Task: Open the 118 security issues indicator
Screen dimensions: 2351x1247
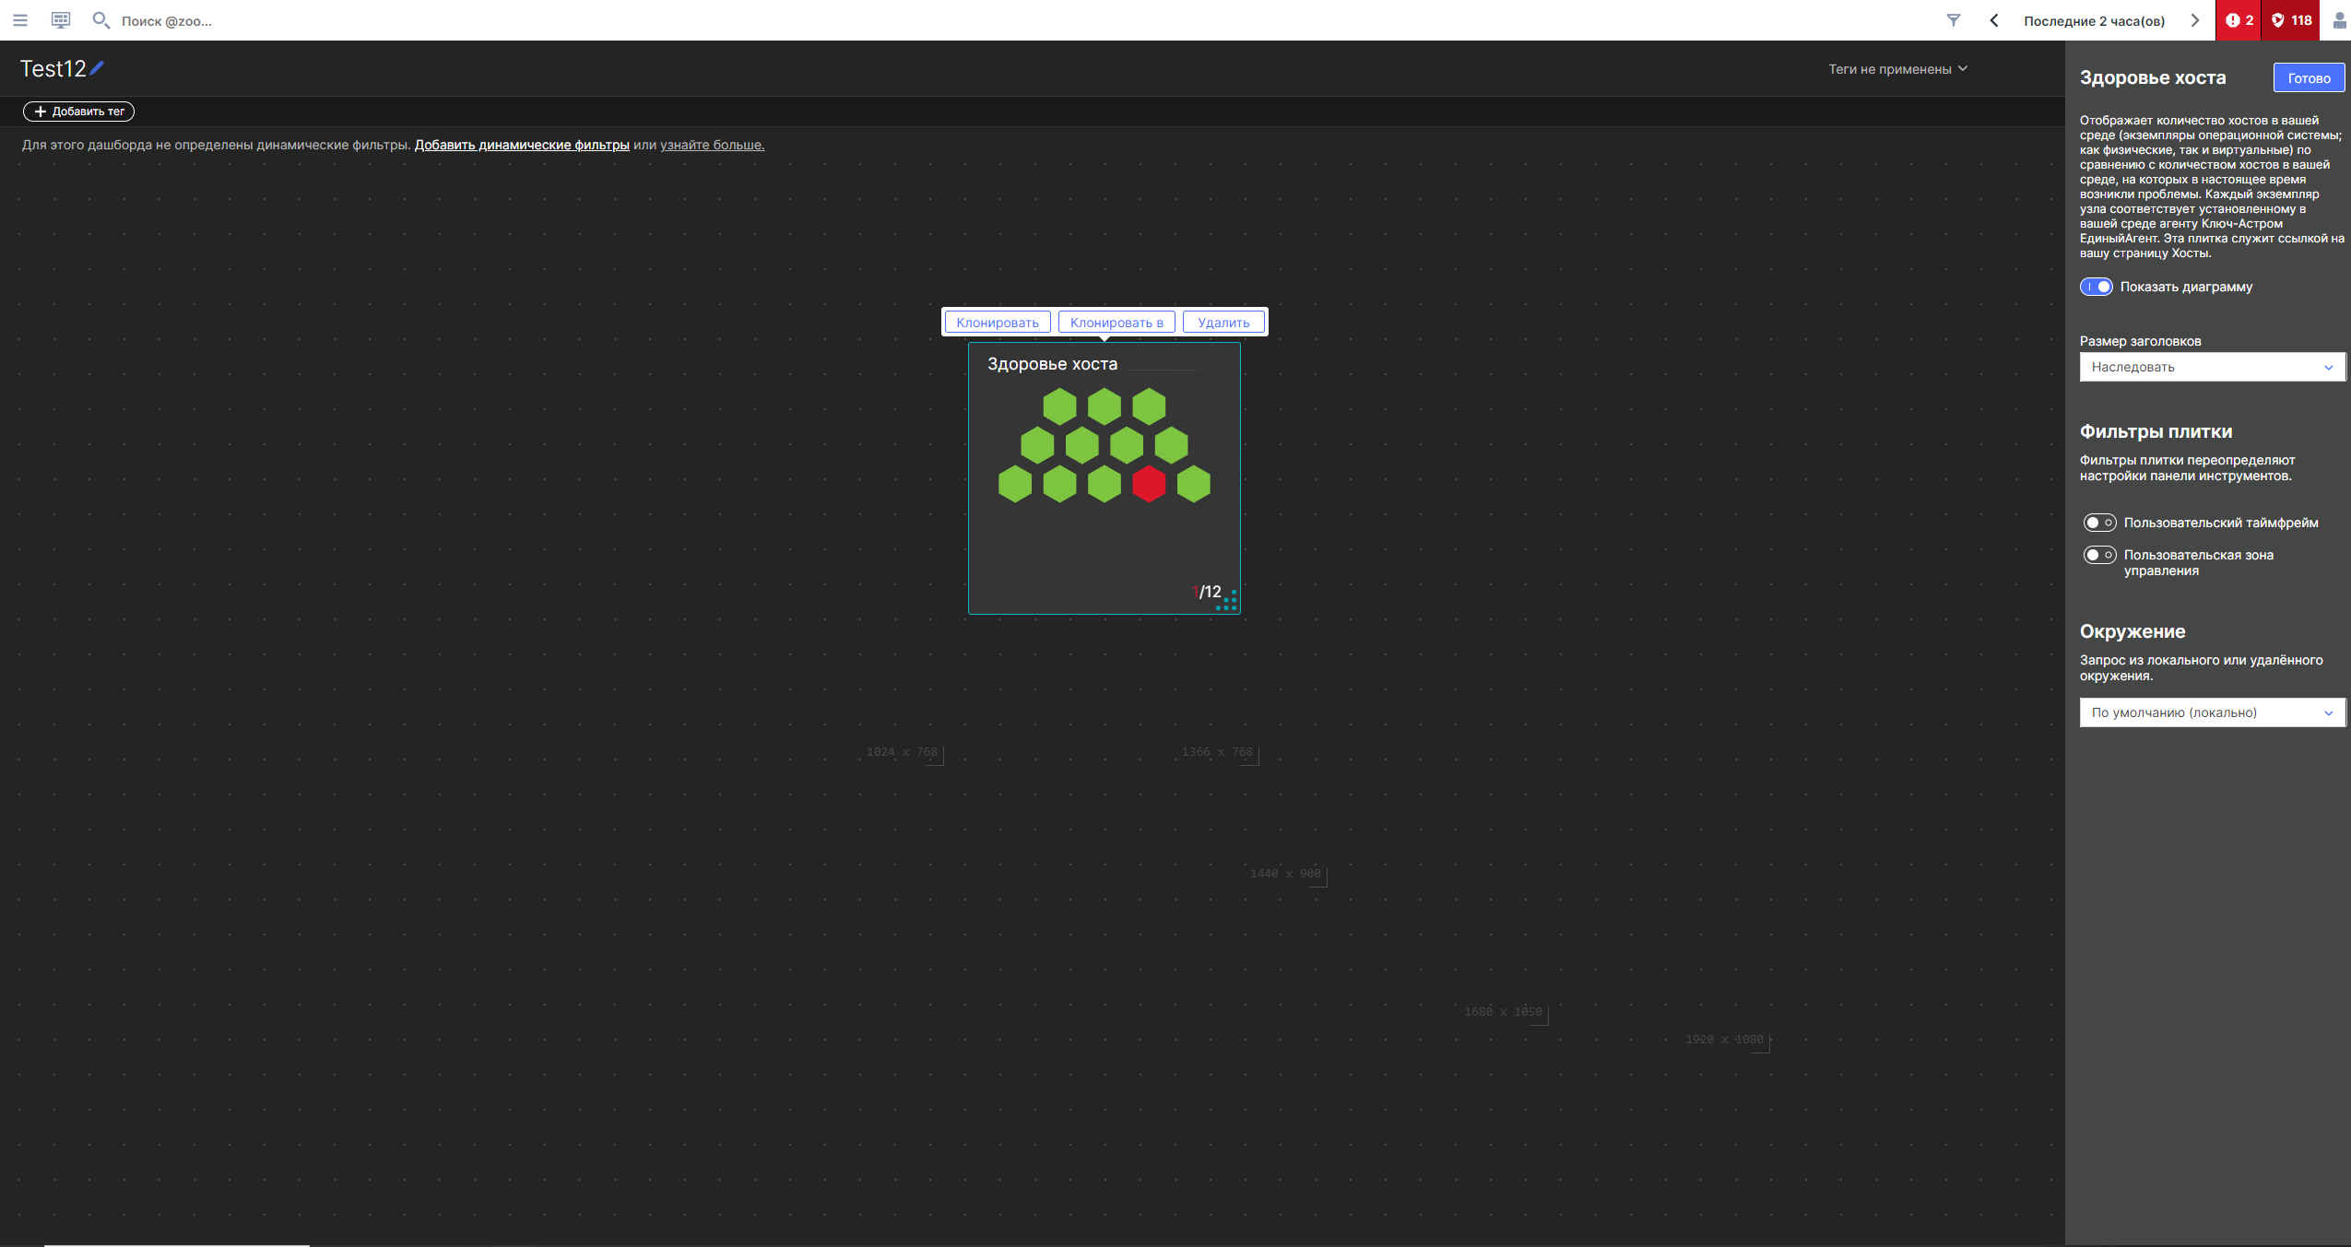Action: 2291,20
